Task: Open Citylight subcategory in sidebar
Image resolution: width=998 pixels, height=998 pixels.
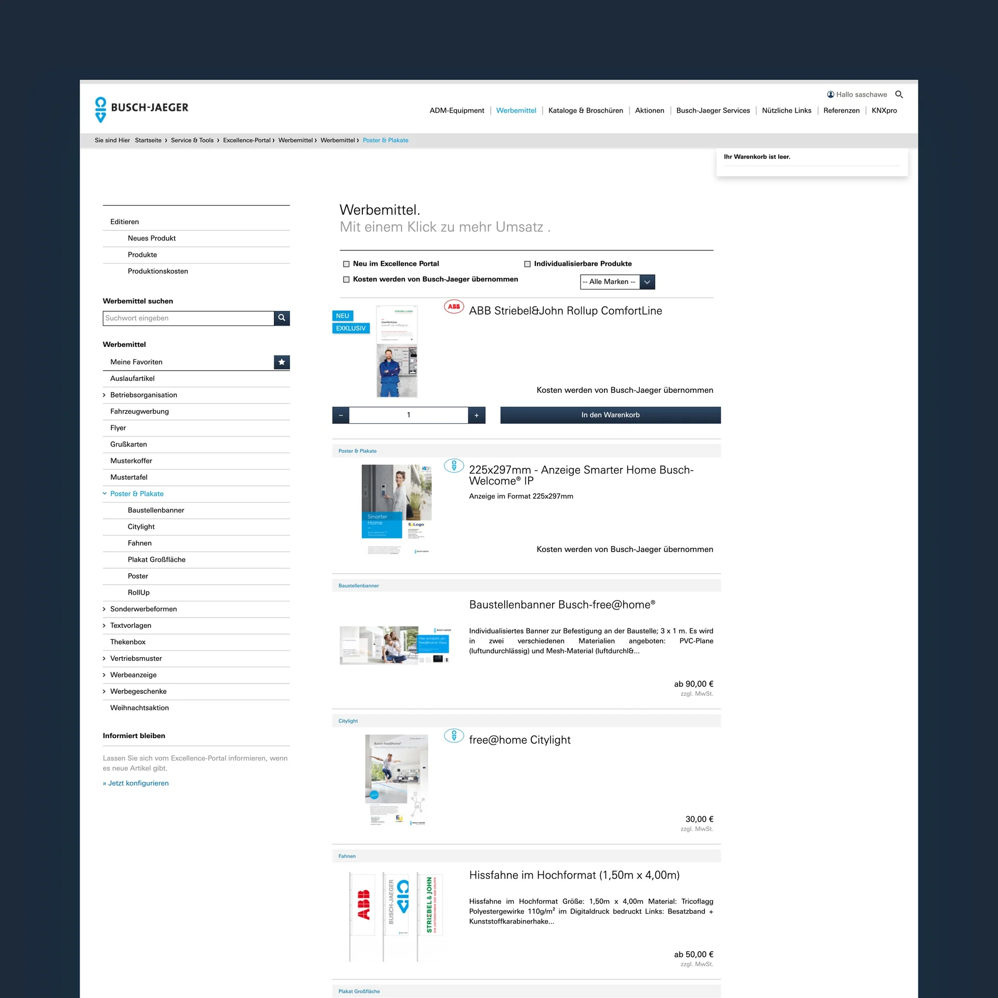Action: click(x=141, y=527)
